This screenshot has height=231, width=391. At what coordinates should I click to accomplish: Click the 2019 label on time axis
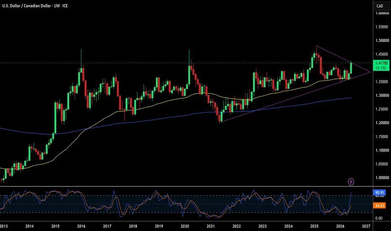click(159, 226)
